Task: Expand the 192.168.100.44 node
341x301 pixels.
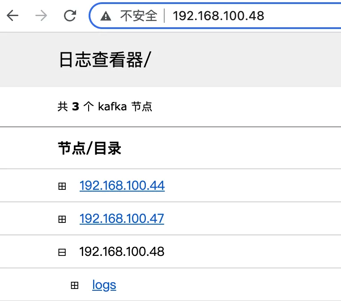Action: pyautogui.click(x=62, y=186)
